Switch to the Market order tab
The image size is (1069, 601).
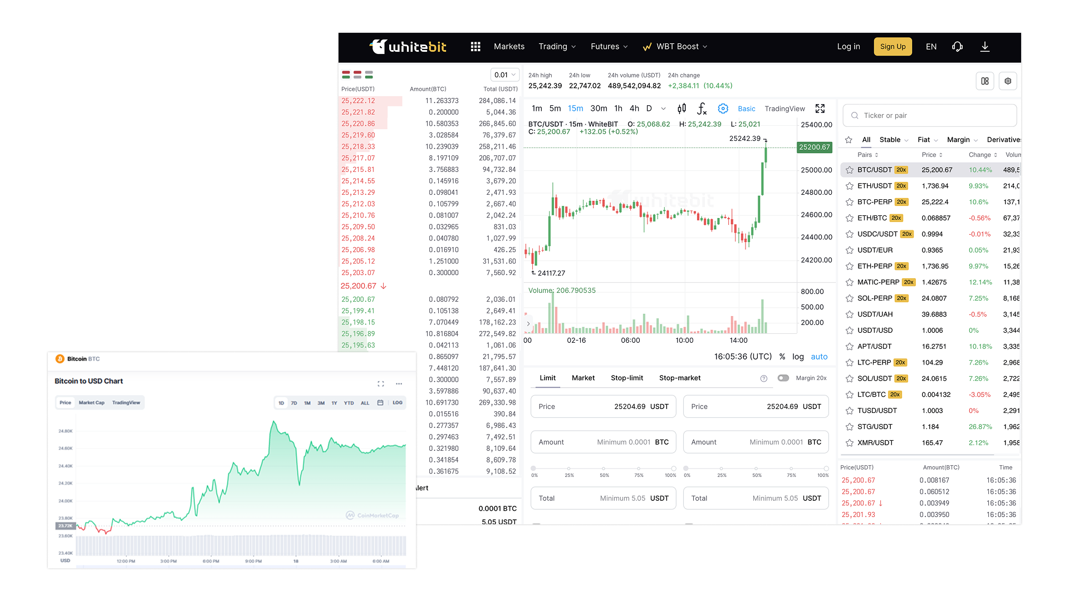[583, 378]
